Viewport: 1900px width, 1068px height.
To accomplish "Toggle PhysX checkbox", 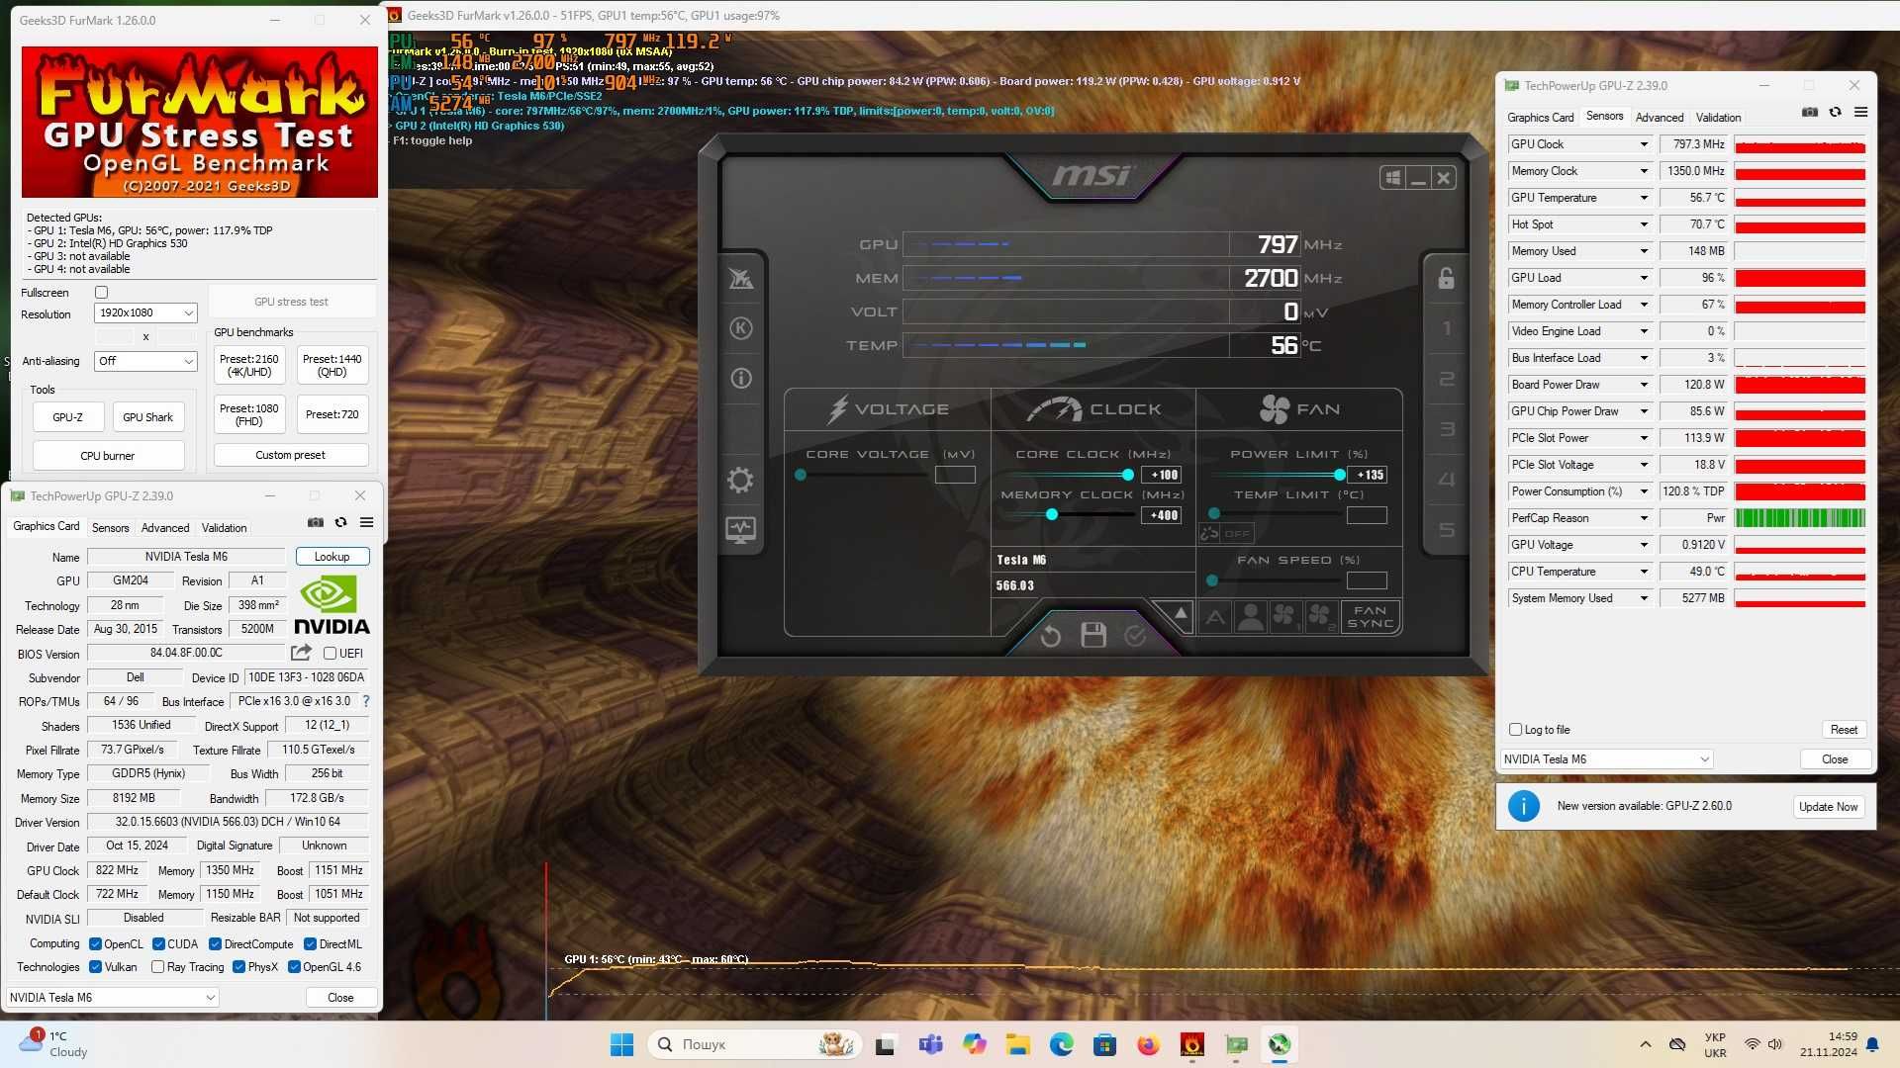I will click(x=238, y=967).
